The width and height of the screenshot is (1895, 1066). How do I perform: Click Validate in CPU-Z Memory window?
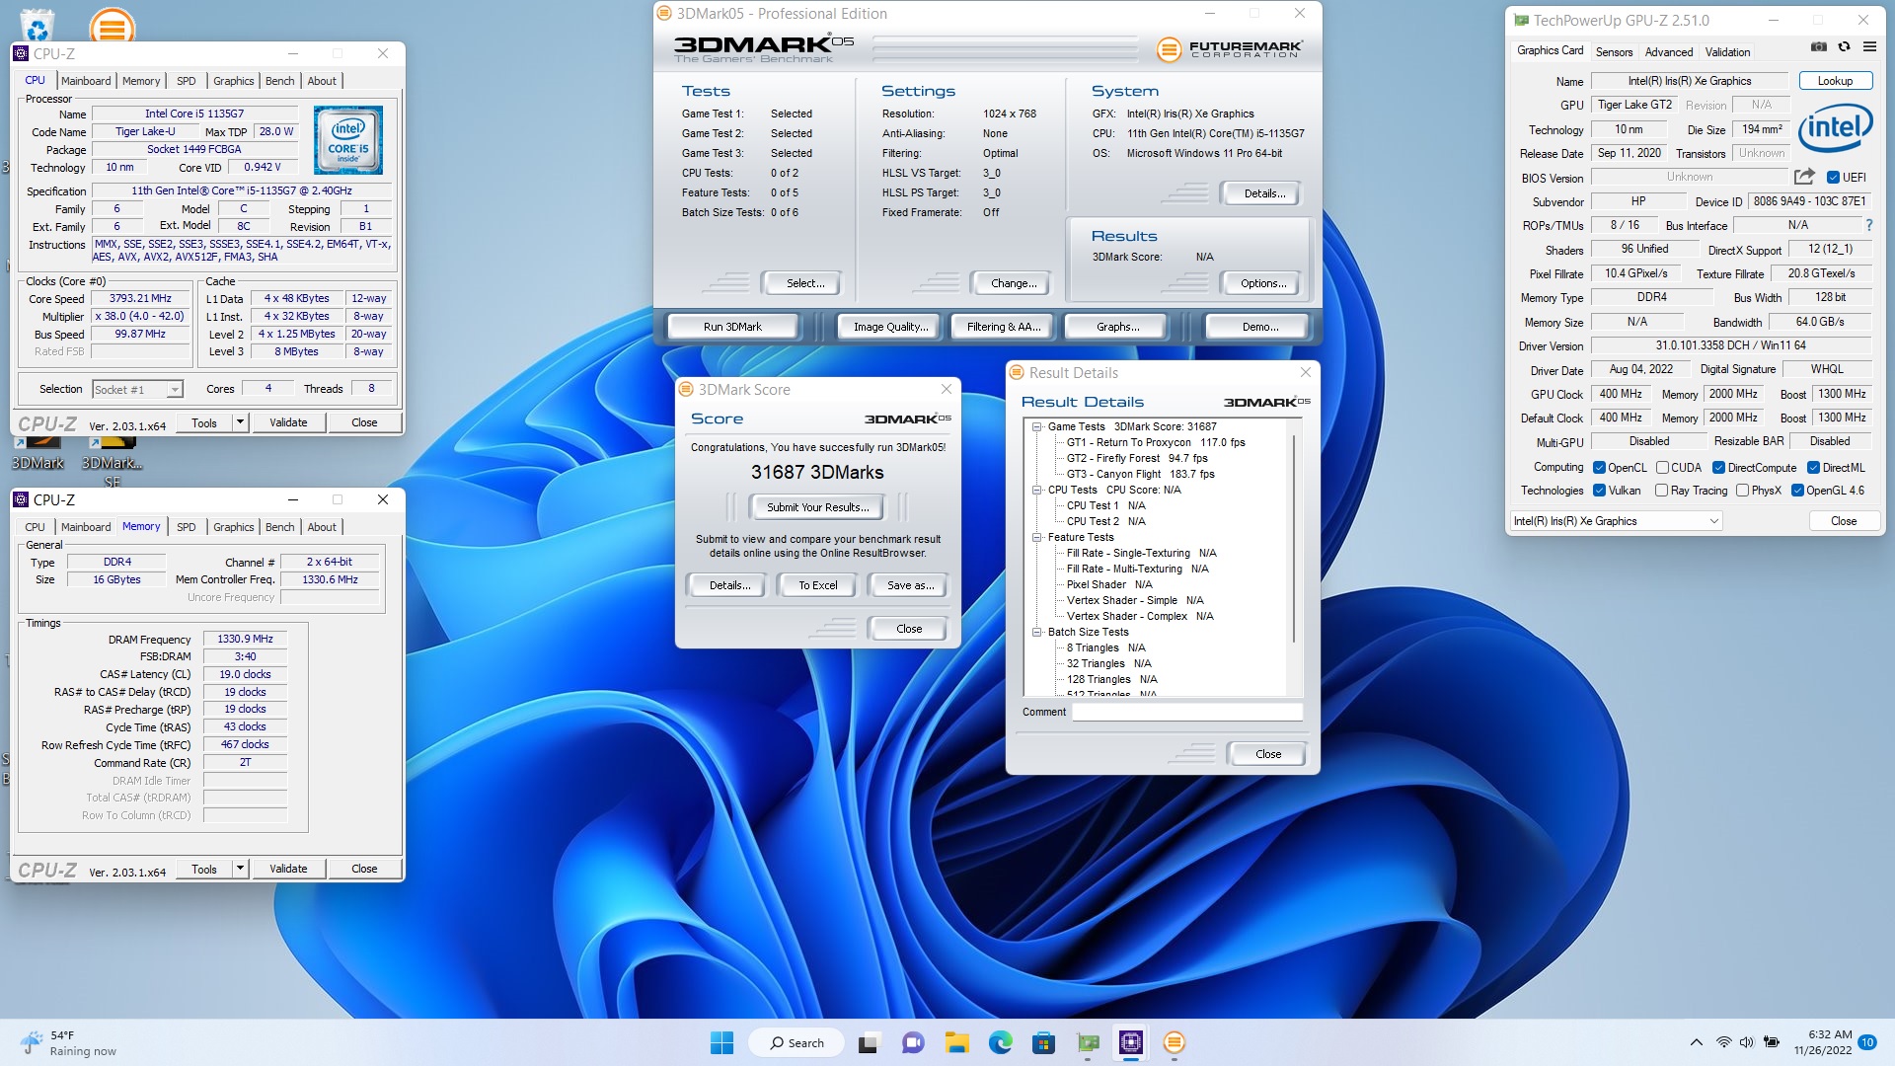(288, 869)
